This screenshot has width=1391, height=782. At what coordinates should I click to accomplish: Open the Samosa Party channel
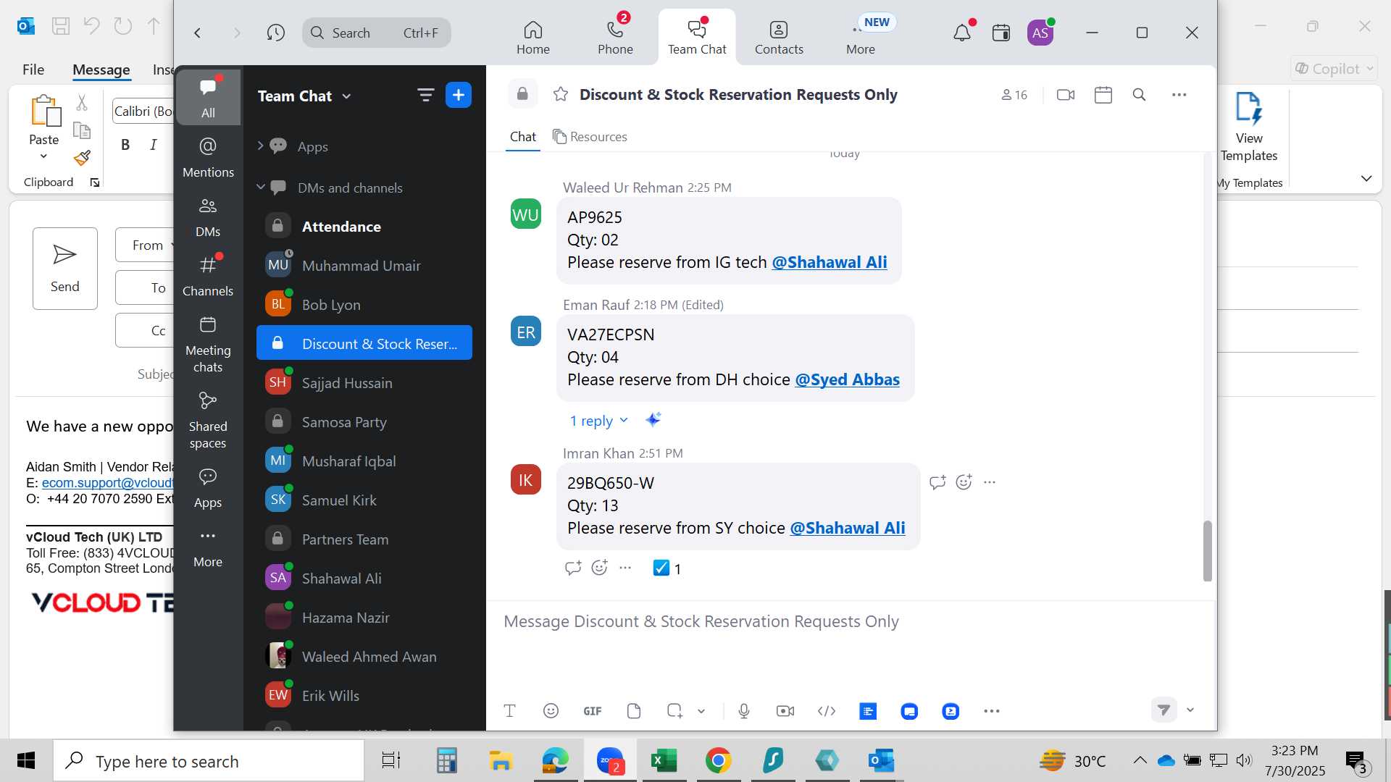(364, 422)
